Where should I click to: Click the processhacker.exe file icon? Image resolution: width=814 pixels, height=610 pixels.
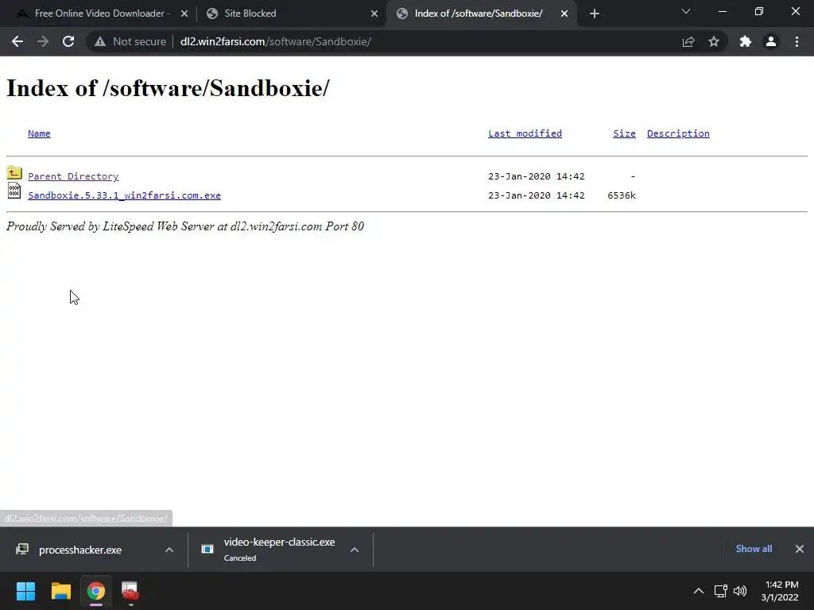(x=22, y=550)
